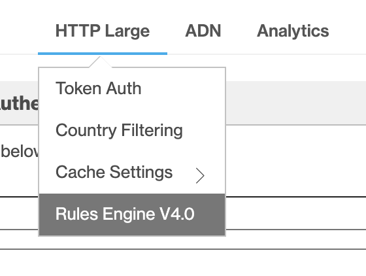The width and height of the screenshot is (366, 276).
Task: Switch to the ADN tab
Action: coord(203,31)
